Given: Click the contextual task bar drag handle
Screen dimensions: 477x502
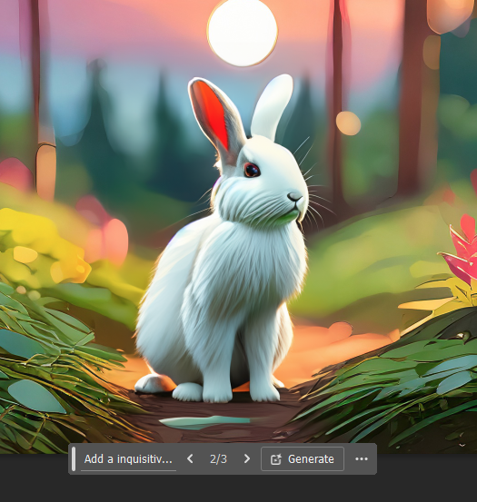Looking at the screenshot, I should click(74, 458).
